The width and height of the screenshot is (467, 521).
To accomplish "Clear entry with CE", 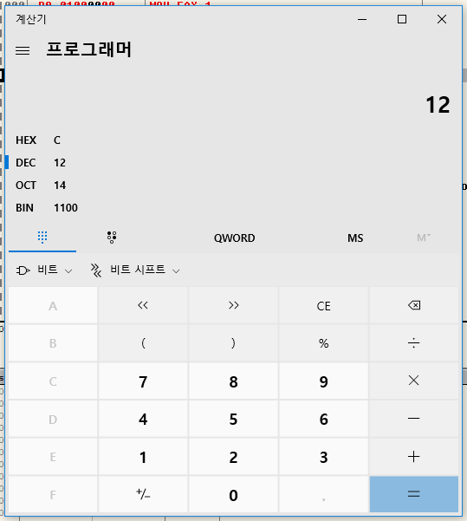I will pos(324,305).
